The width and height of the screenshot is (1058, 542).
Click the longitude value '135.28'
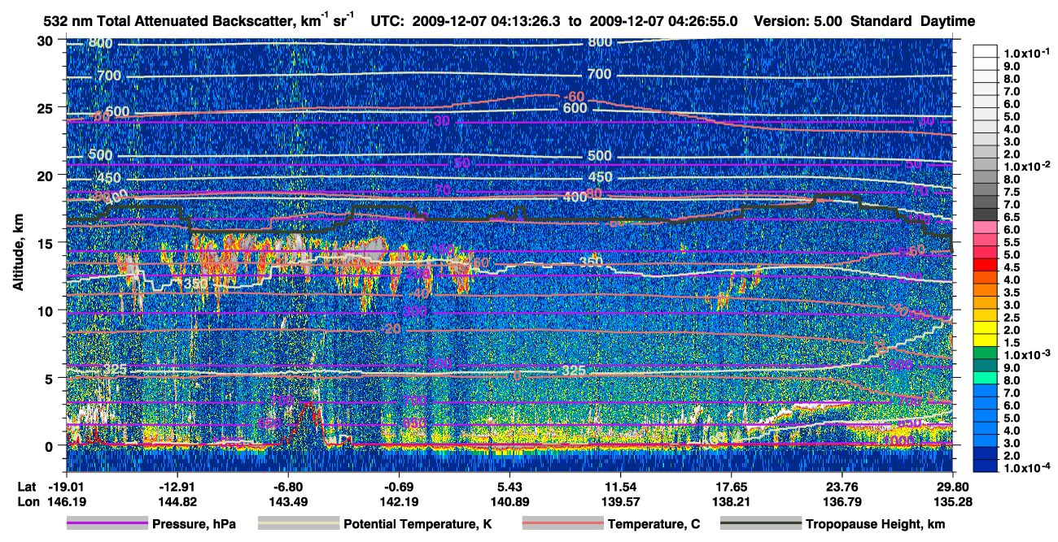click(952, 502)
